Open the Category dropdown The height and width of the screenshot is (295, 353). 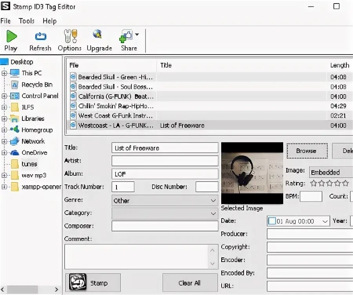(214, 213)
